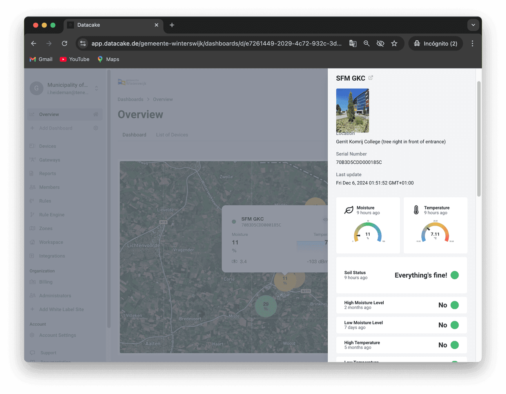Open site information icon in address bar
The width and height of the screenshot is (506, 394).
[83, 43]
